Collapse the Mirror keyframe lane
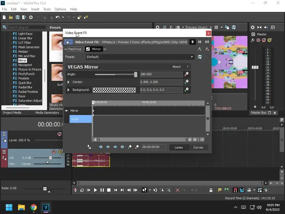285x214 pixels. click(x=66, y=111)
